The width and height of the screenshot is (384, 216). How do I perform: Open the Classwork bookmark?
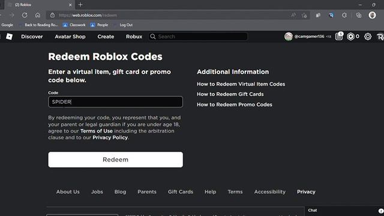(74, 25)
